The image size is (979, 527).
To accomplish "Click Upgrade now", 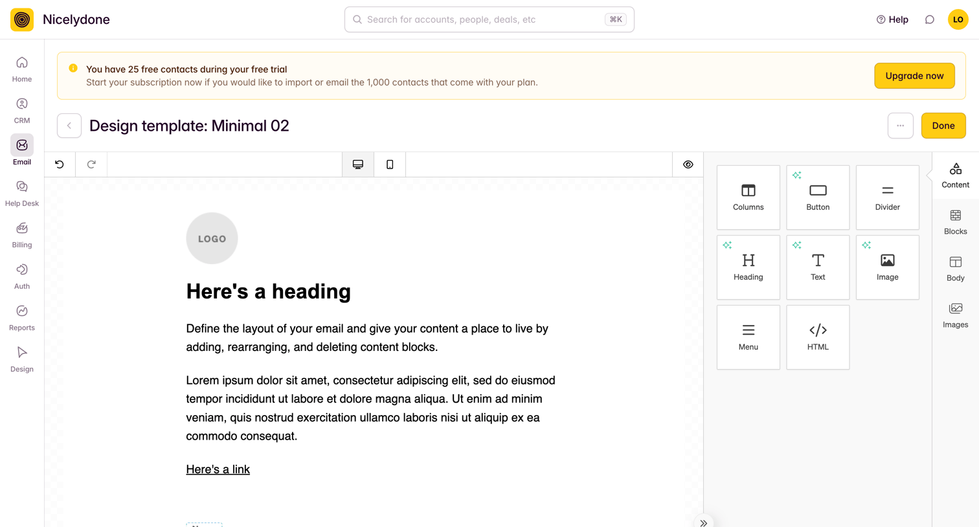I will pyautogui.click(x=914, y=76).
